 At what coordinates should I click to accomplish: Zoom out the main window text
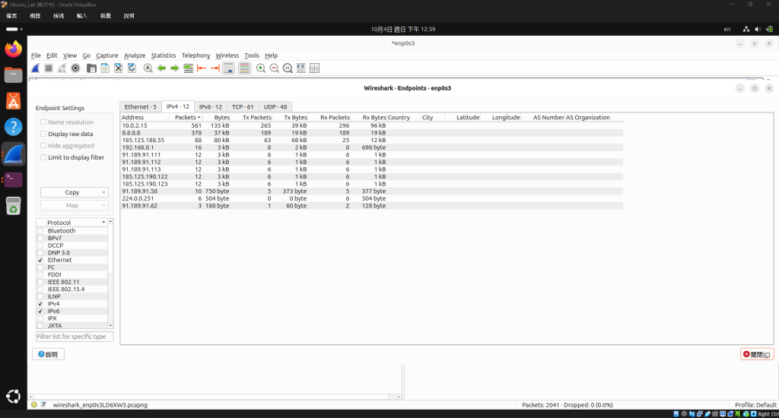(274, 68)
